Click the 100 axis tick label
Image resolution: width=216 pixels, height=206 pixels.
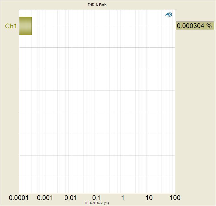pyautogui.click(x=175, y=198)
